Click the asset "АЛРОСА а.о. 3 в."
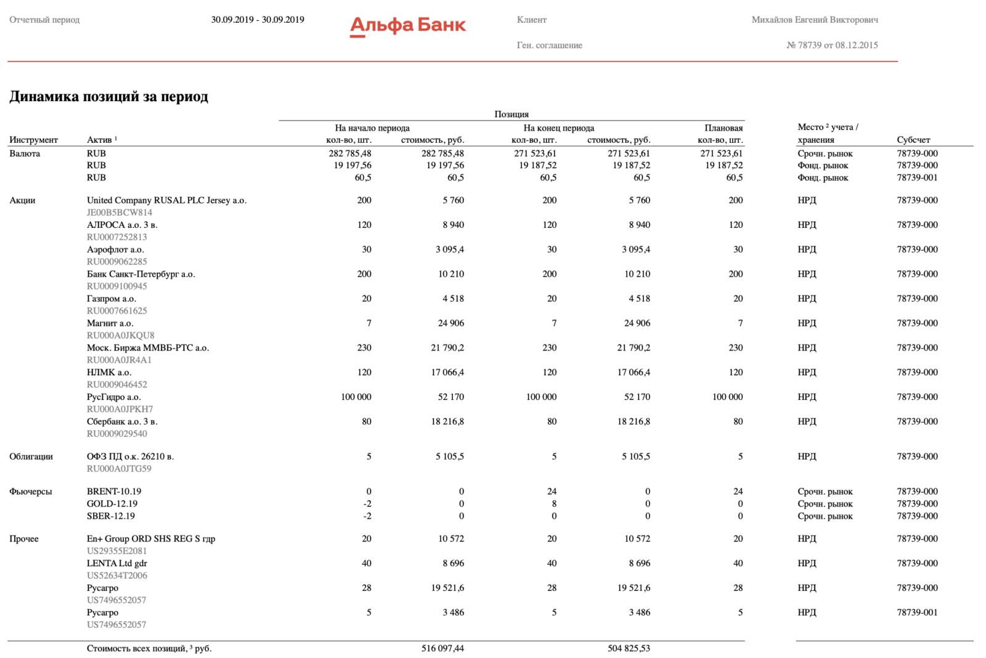 122,225
